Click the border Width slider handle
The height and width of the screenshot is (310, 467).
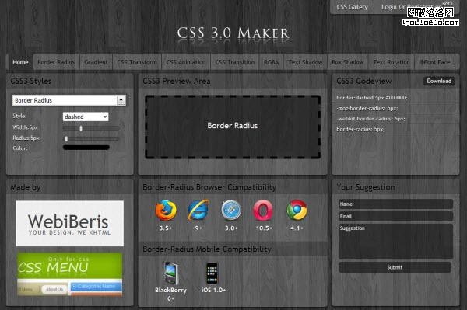click(81, 128)
